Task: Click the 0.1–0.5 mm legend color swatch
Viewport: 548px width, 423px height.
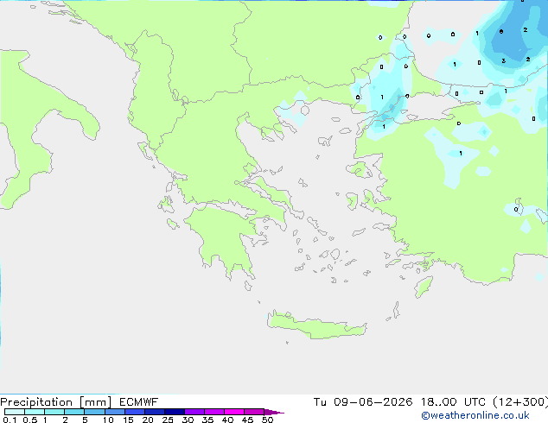Action: tap(15, 412)
